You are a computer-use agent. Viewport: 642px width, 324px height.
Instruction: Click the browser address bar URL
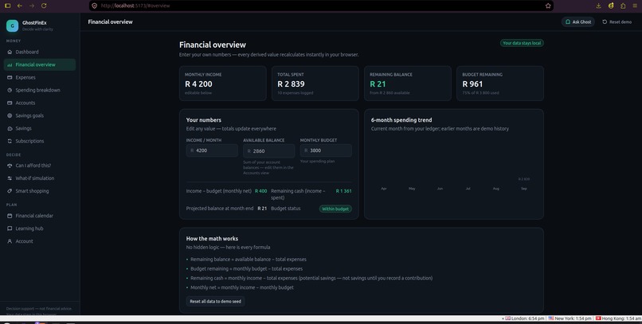[135, 6]
